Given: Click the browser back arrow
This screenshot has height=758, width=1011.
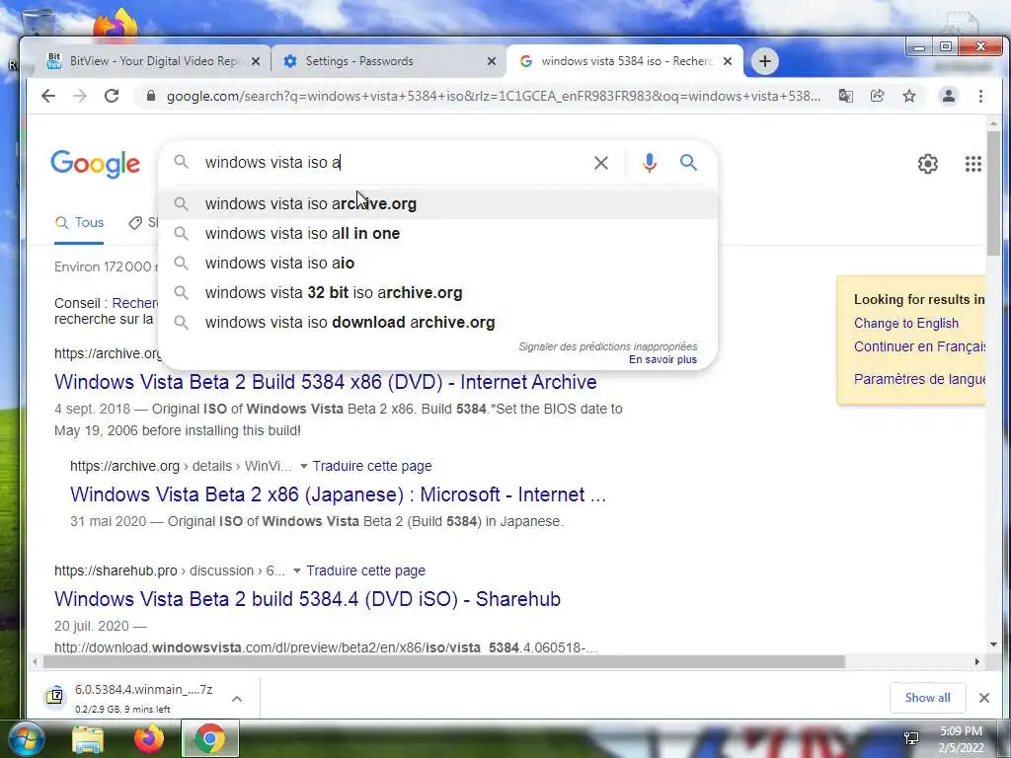Looking at the screenshot, I should 48,96.
